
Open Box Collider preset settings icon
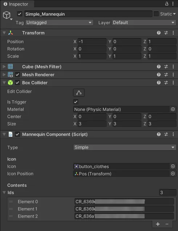(x=166, y=83)
